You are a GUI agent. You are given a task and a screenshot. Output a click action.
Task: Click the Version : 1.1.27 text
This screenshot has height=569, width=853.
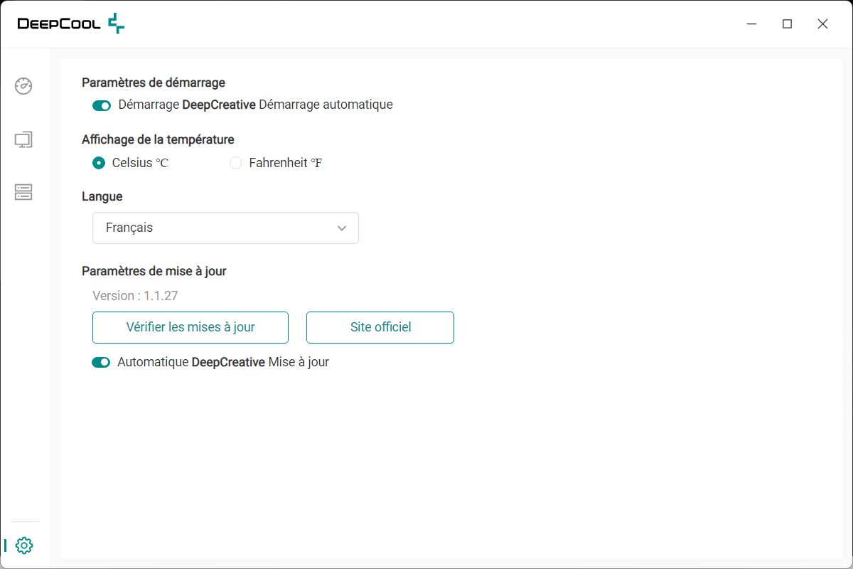click(x=135, y=296)
